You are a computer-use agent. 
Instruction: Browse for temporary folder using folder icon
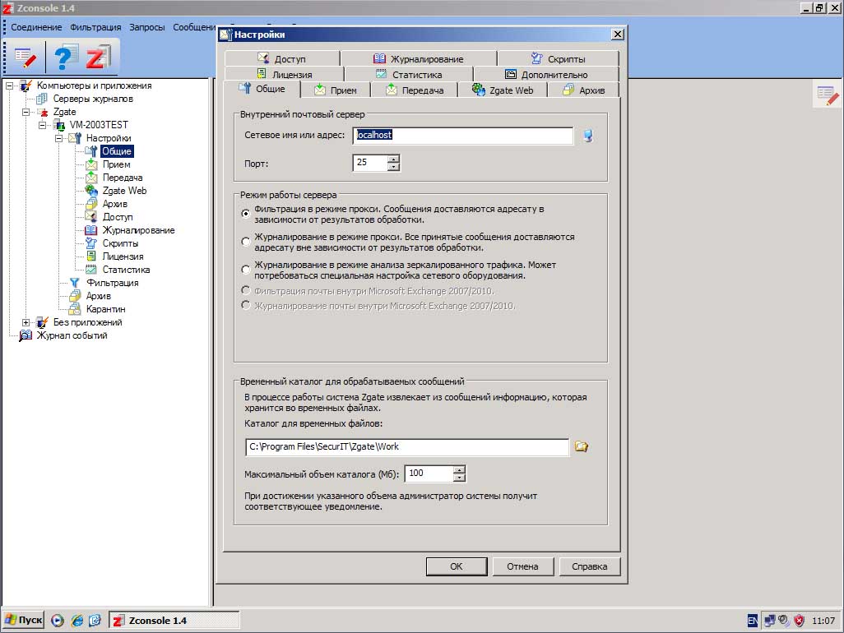pos(581,446)
